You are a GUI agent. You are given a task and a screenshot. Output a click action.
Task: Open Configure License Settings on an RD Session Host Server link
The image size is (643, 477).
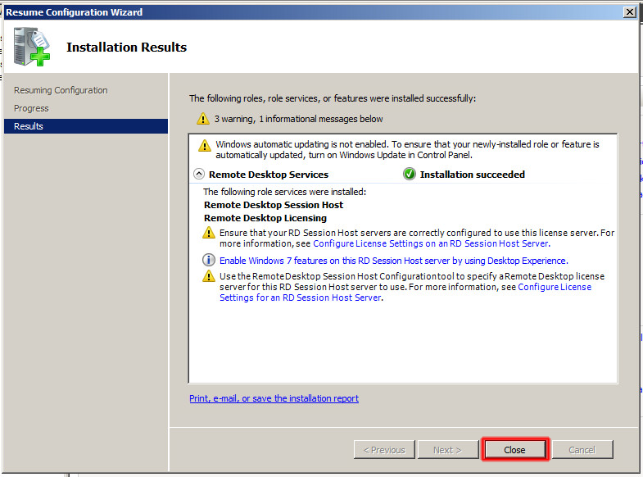pyautogui.click(x=432, y=243)
